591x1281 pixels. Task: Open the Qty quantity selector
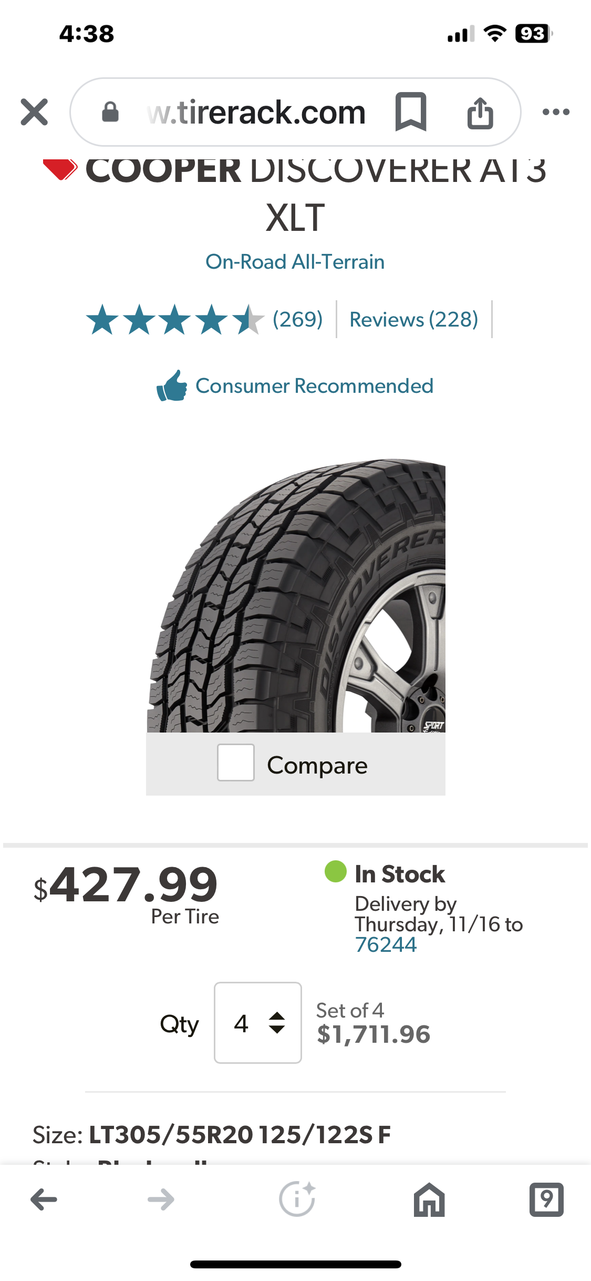(x=258, y=1023)
